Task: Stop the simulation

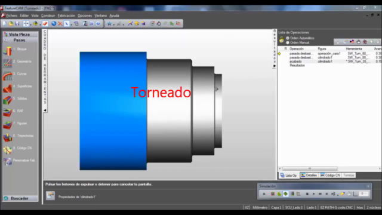Action: pyautogui.click(x=307, y=194)
